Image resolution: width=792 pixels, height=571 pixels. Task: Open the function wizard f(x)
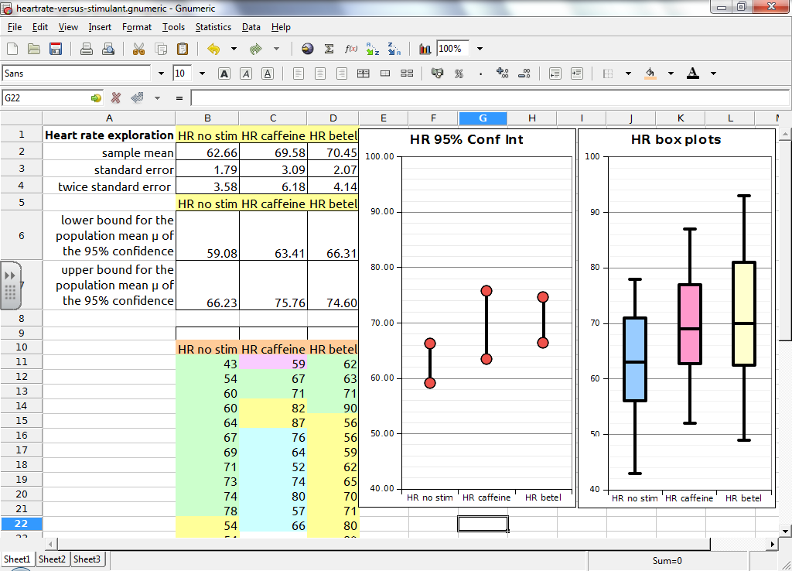tap(350, 49)
